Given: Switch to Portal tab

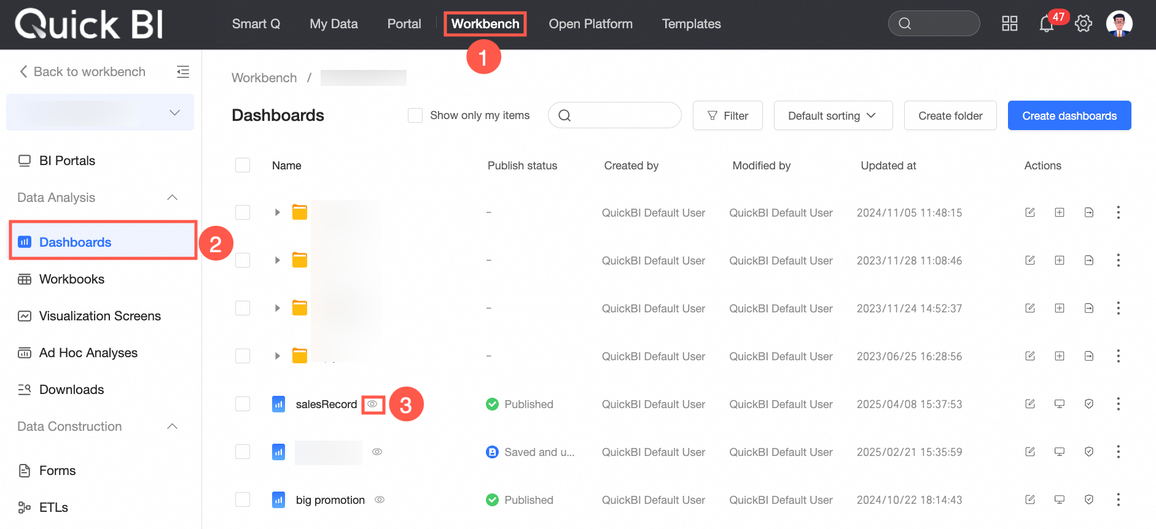Looking at the screenshot, I should [x=404, y=24].
